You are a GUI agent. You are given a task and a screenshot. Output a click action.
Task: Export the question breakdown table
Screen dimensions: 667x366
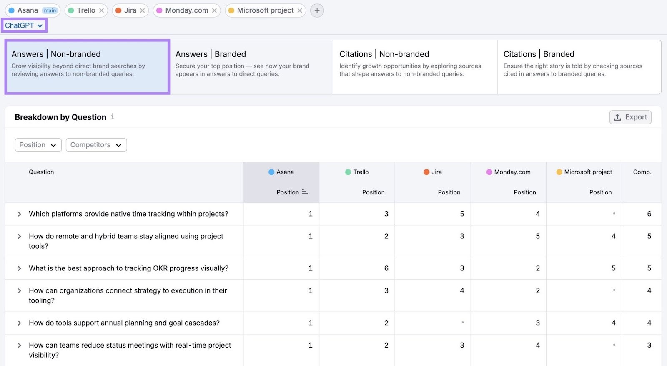tap(630, 117)
